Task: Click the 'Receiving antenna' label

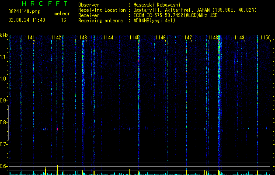Action: (x=101, y=21)
